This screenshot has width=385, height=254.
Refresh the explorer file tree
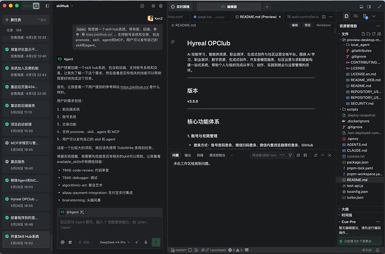374,34
